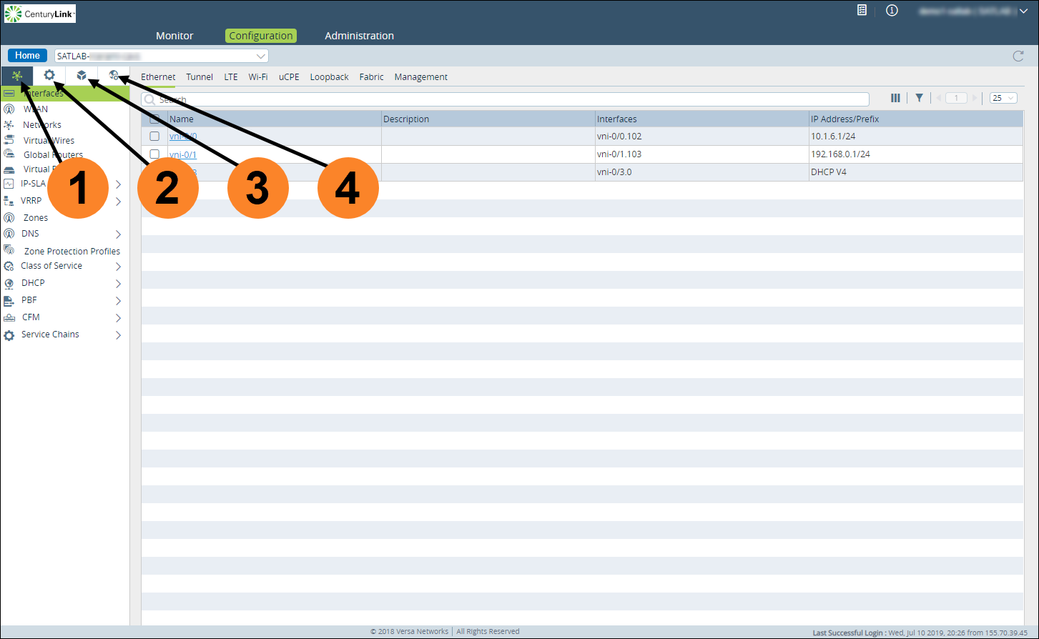Click the Home button

27,55
